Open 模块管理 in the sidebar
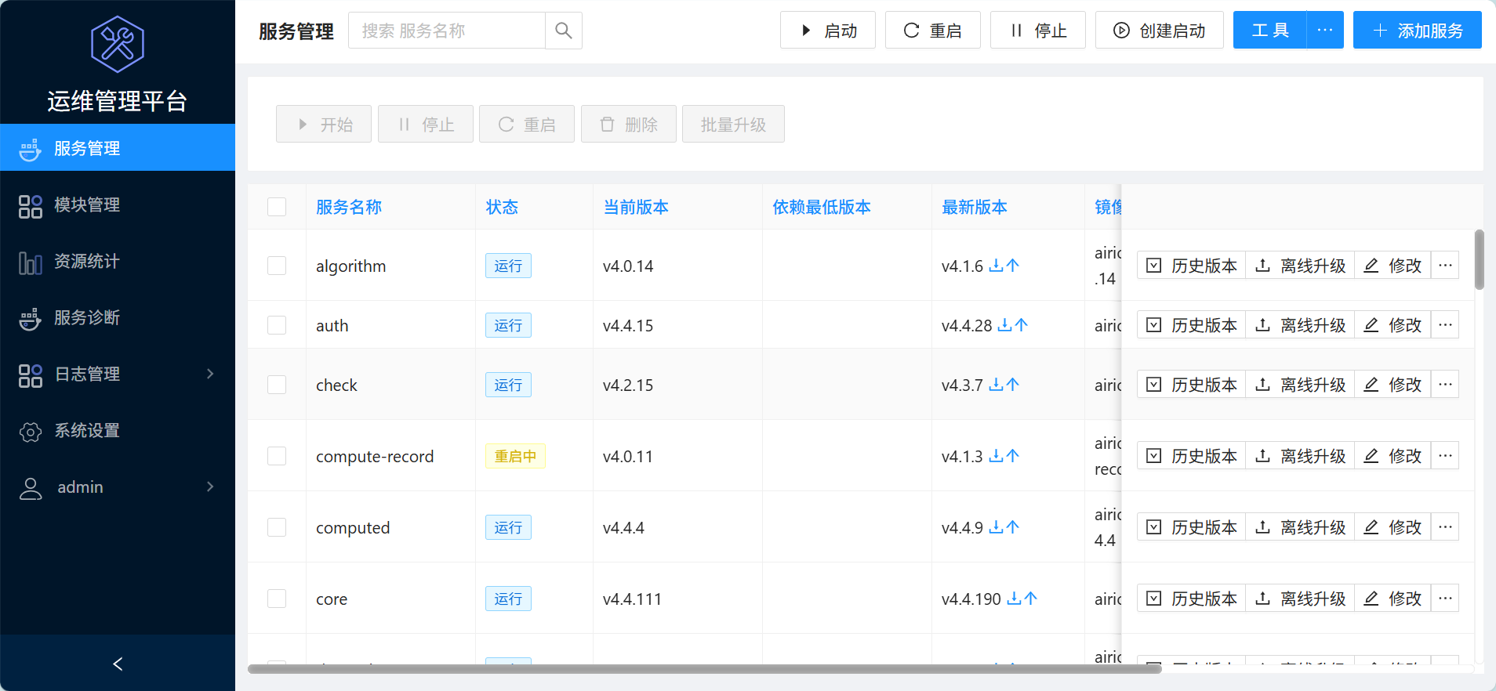The width and height of the screenshot is (1496, 691). [118, 205]
